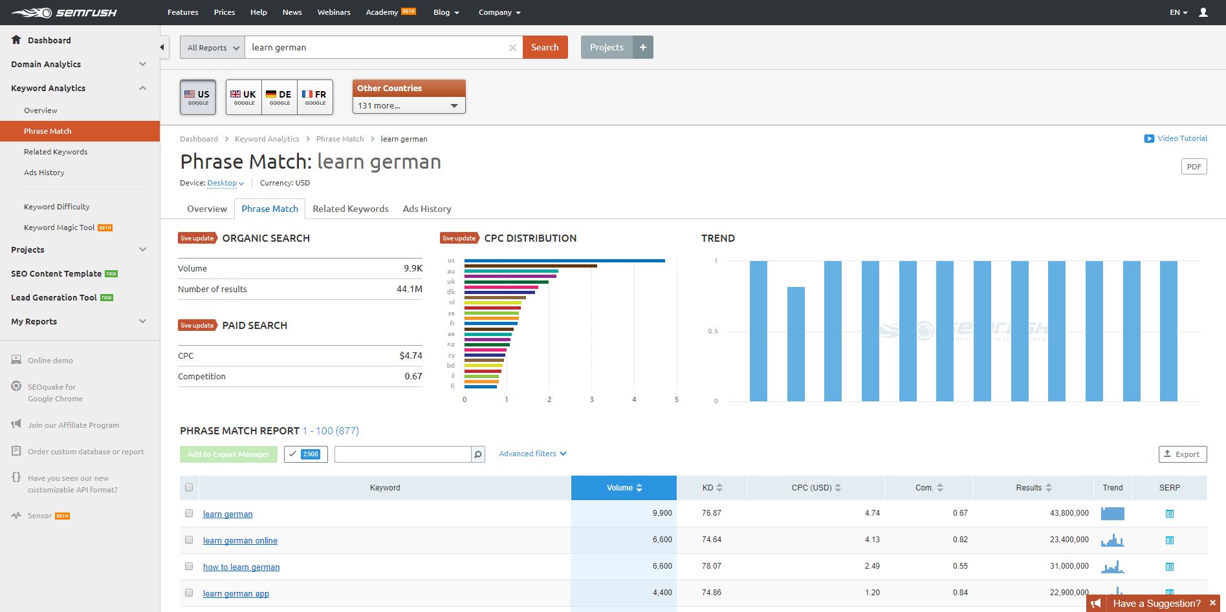Click the Video Tutorial play icon

(x=1149, y=138)
